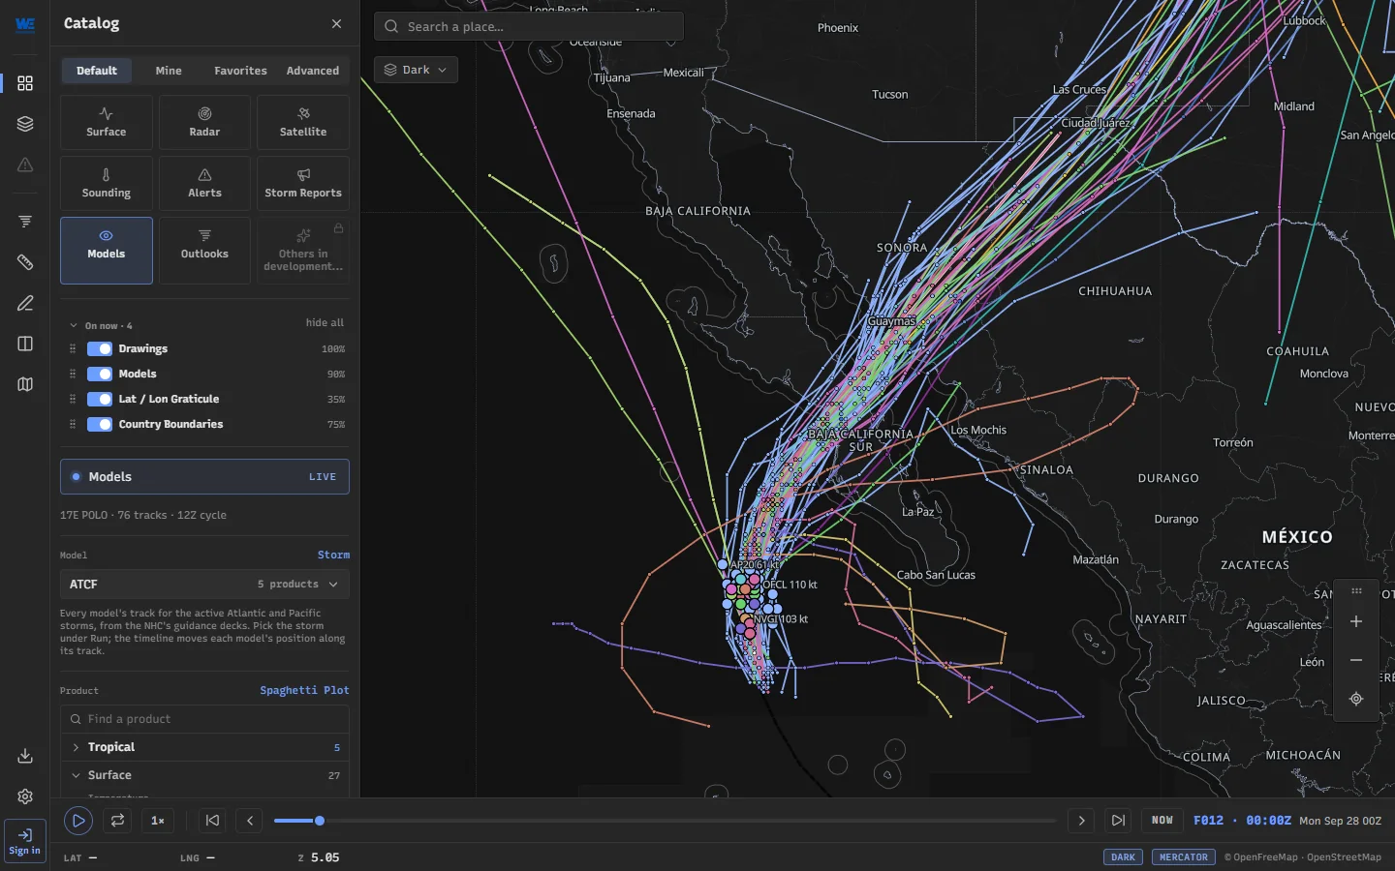The height and width of the screenshot is (871, 1395).
Task: Select the measure ruler tool in sidebar
Action: point(25,262)
